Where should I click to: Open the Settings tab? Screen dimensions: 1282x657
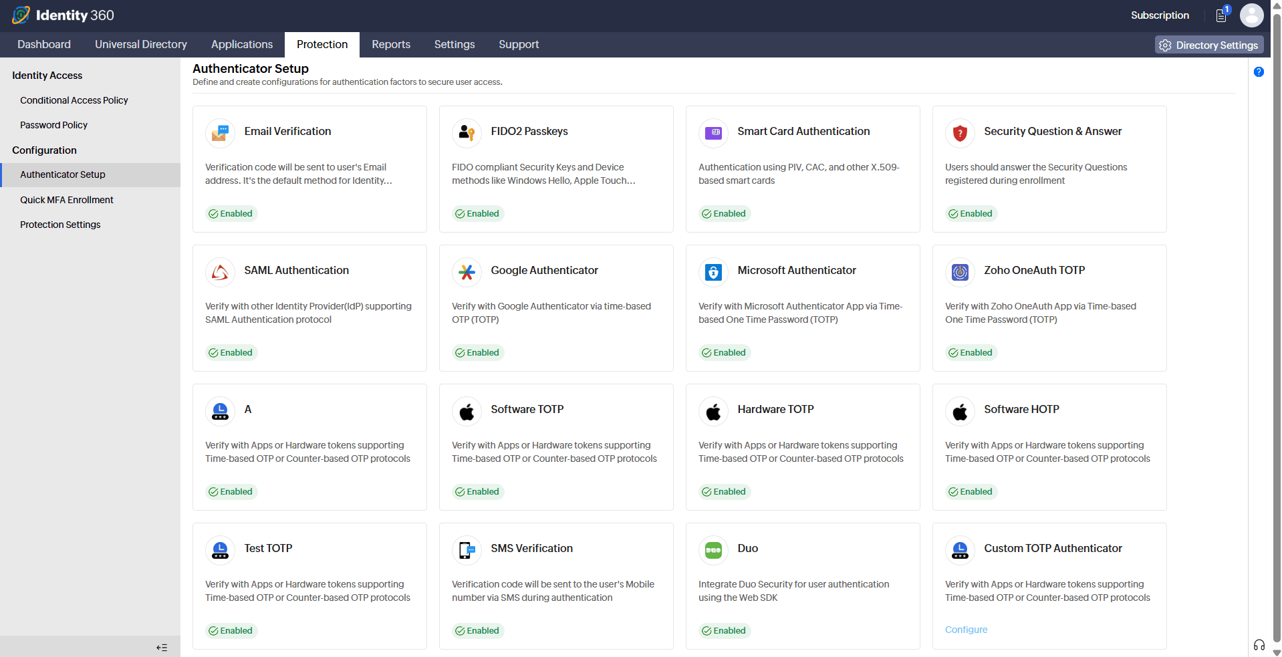tap(455, 44)
